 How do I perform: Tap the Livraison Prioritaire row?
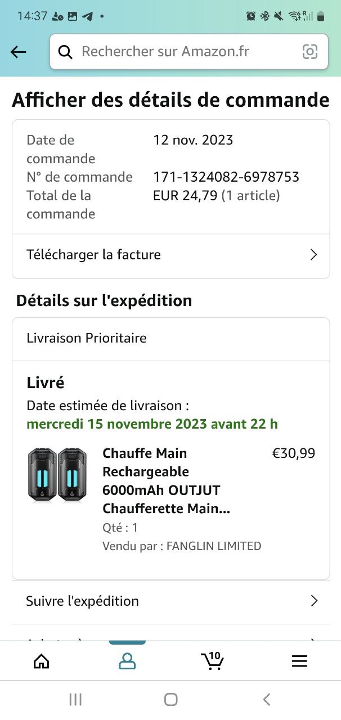pyautogui.click(x=171, y=339)
